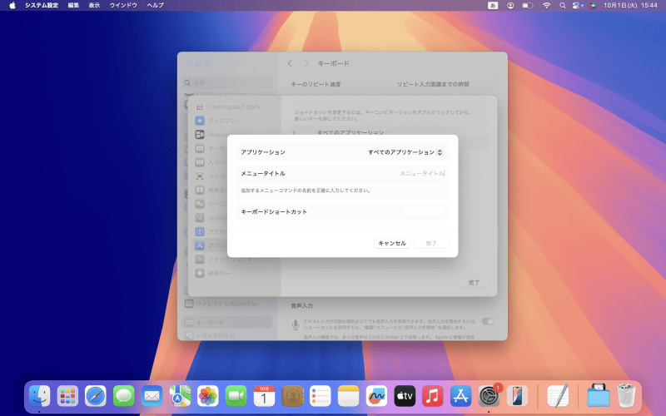
Task: Click the battery status icon
Action: click(x=528, y=6)
